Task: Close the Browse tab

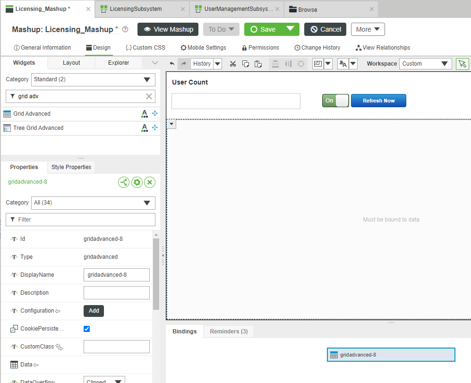Action: (x=372, y=9)
